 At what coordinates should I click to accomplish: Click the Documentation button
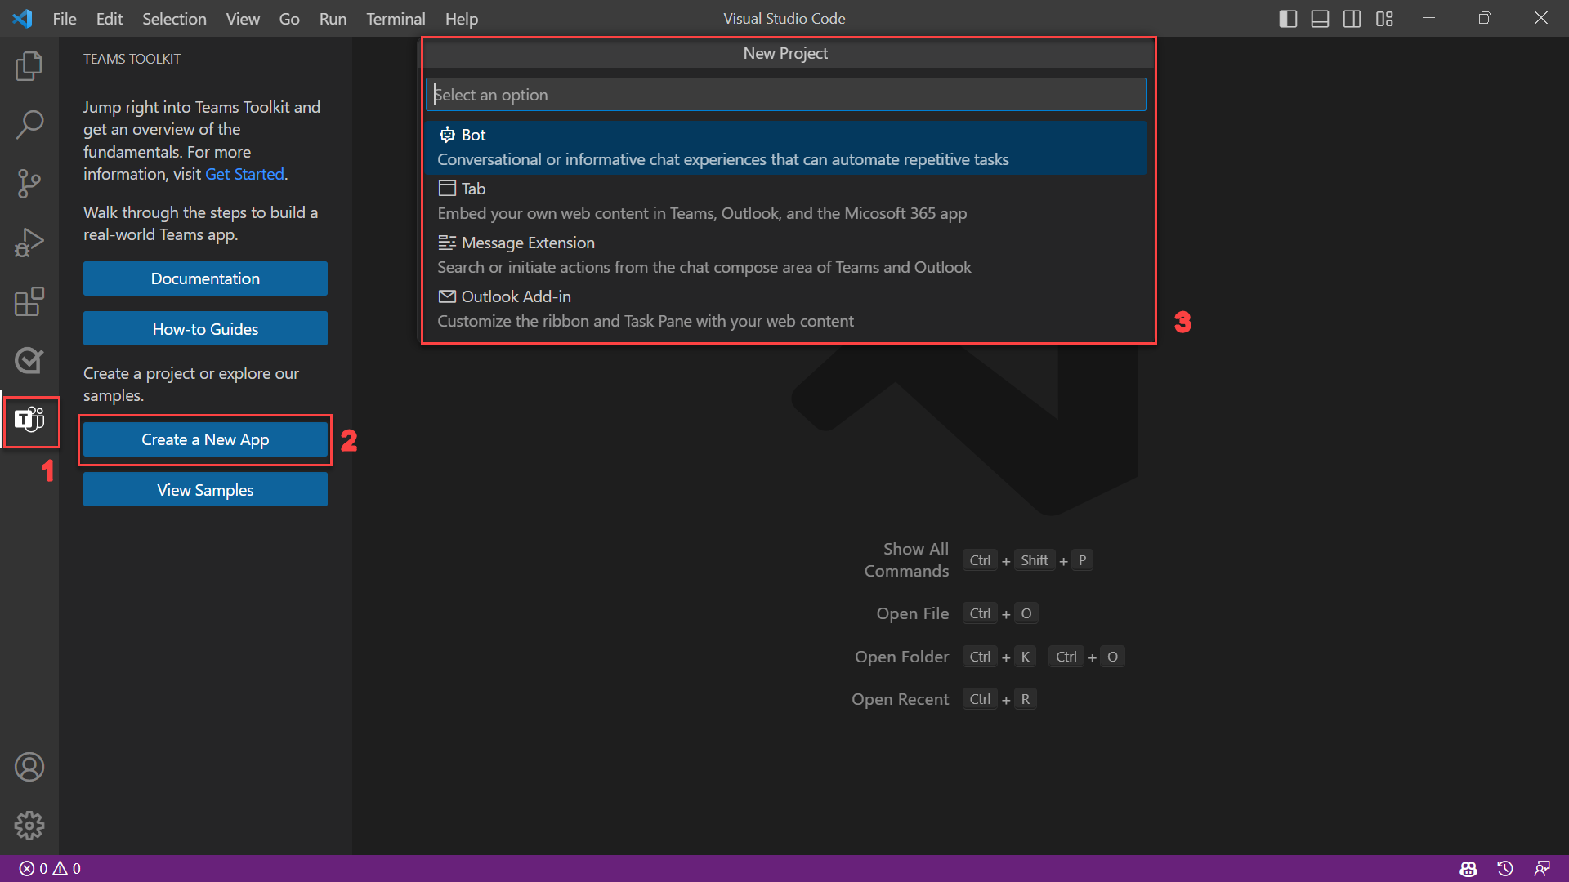pyautogui.click(x=206, y=278)
